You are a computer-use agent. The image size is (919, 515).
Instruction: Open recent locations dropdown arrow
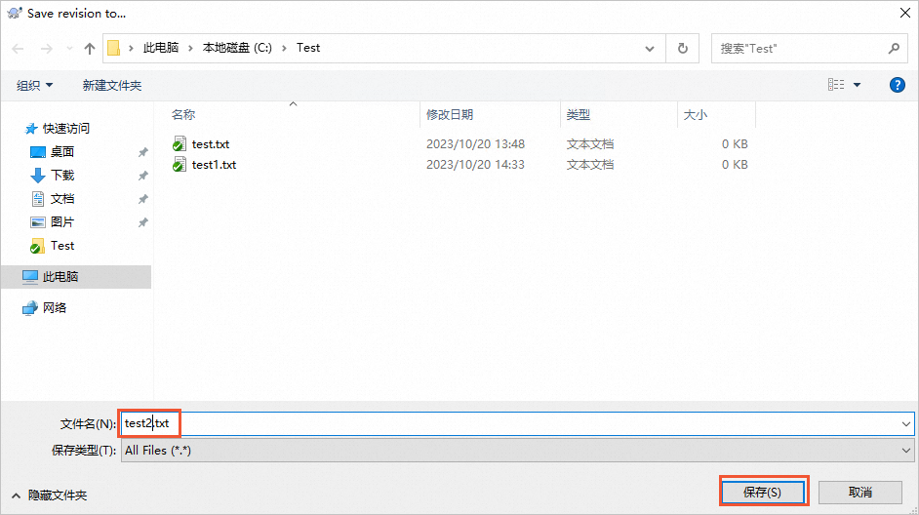[69, 49]
